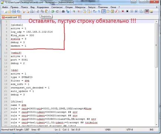Click the UNIX line ending status field

point(108,130)
